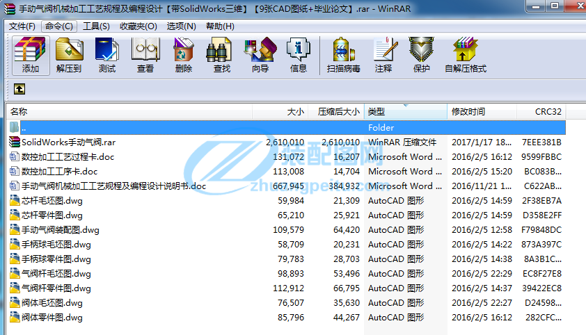Sort by 压缩后大小 column header

(x=336, y=111)
